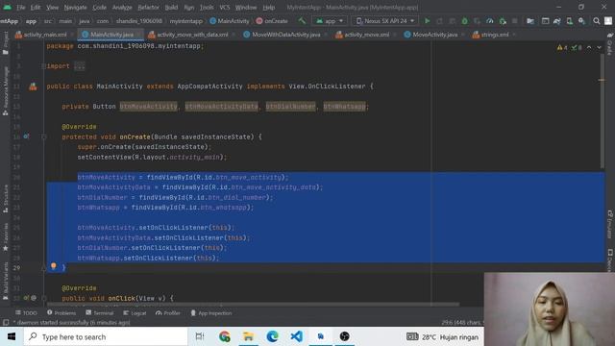Open the Profile app gauge icon
This screenshot has height=346, width=615.
click(x=489, y=21)
